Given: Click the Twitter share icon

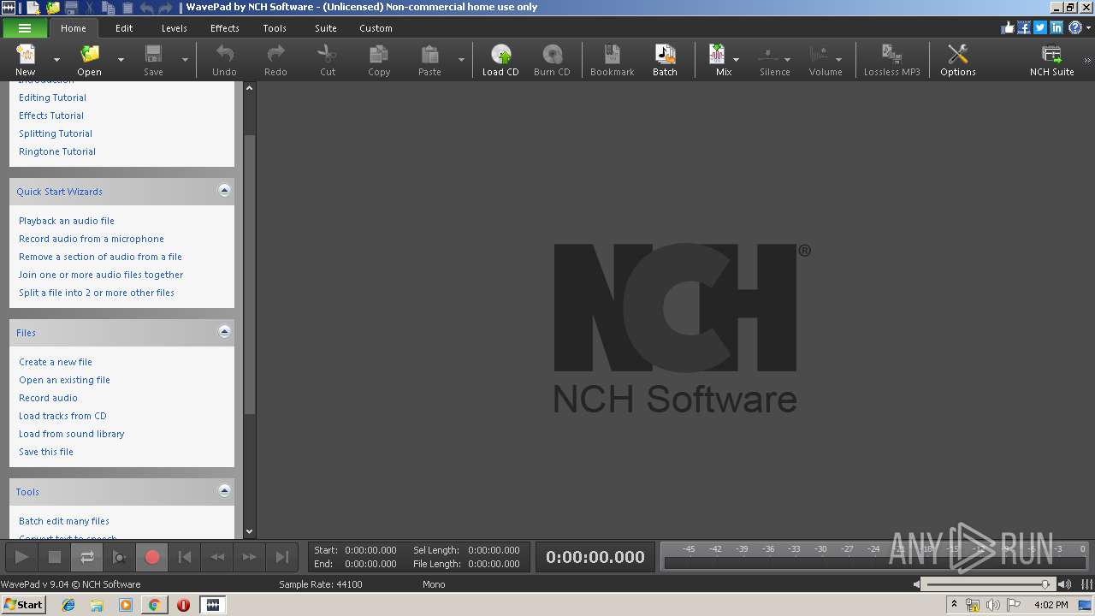Looking at the screenshot, I should pyautogui.click(x=1040, y=27).
